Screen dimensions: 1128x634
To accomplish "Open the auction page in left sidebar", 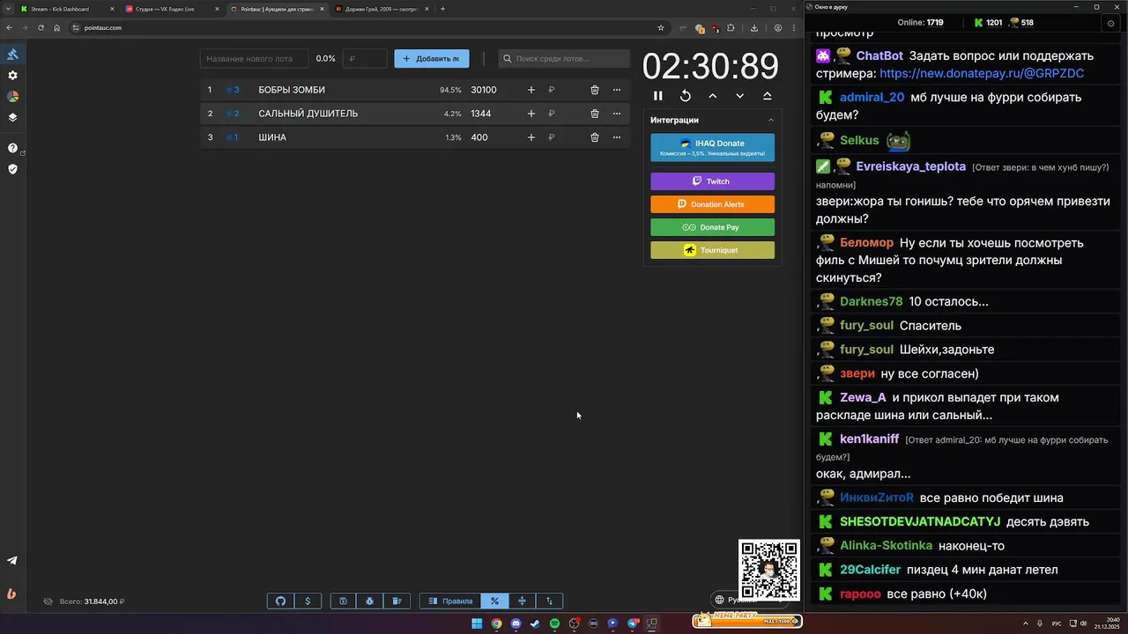I will click(x=12, y=55).
